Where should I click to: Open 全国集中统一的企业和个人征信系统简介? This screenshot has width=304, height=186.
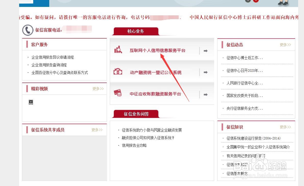point(258,147)
